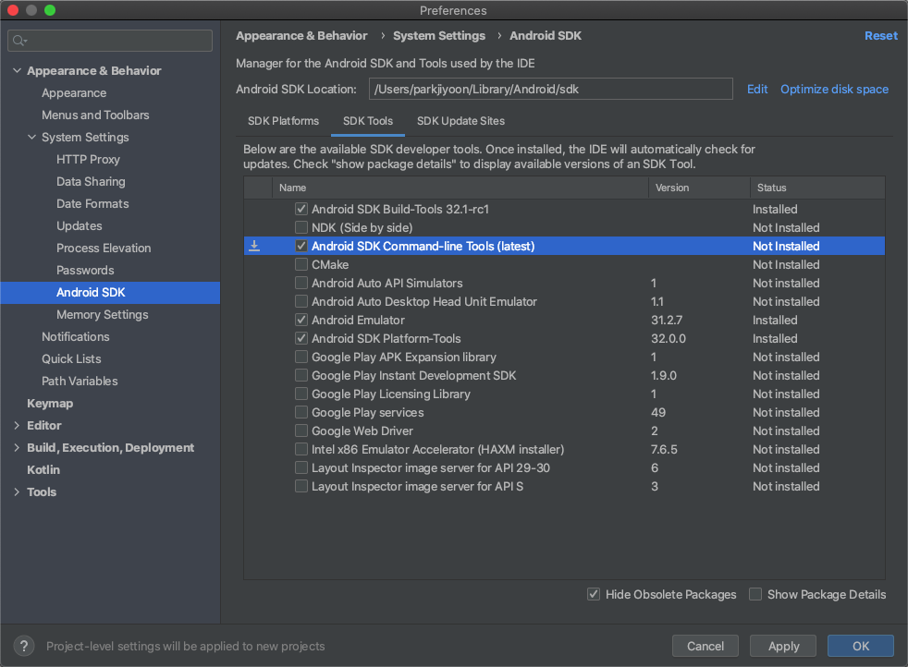The image size is (908, 667).
Task: Click the download icon beside Command-line Tools row
Action: [x=254, y=246]
